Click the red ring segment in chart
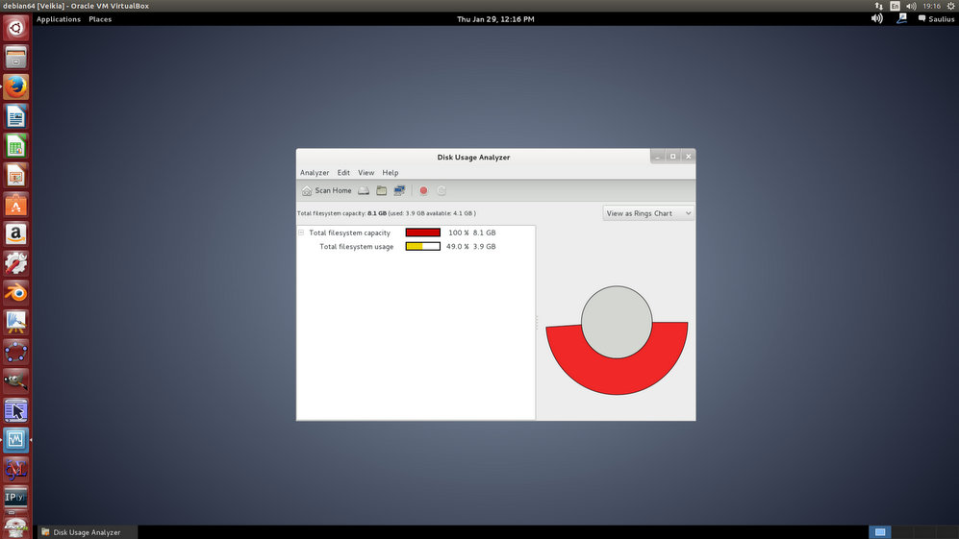Screen dimensions: 959x539 pos(617,376)
